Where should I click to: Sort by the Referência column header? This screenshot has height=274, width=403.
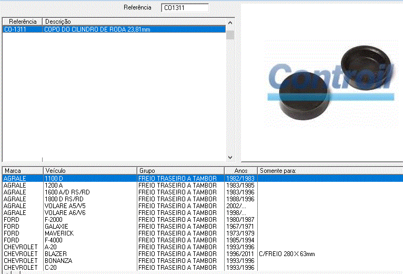[22, 22]
